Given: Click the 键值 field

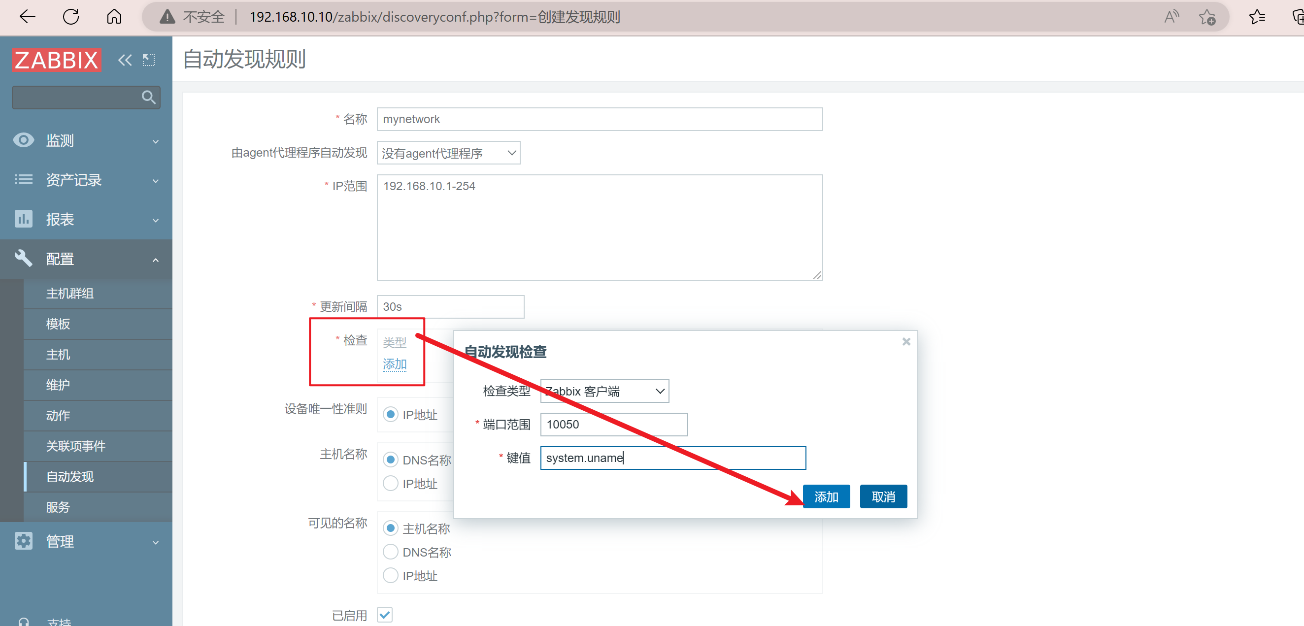Looking at the screenshot, I should [x=673, y=458].
